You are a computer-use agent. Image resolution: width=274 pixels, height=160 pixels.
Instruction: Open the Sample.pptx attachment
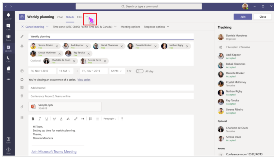(65, 106)
